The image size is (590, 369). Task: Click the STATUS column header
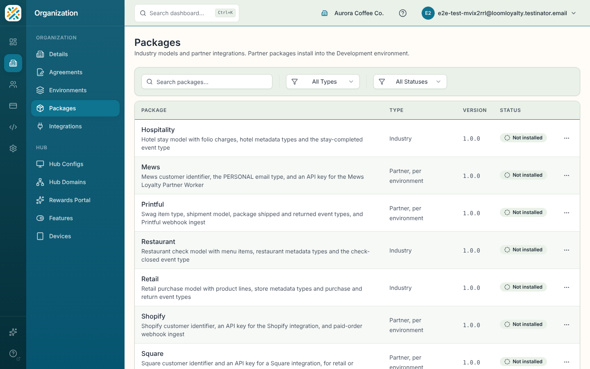[x=511, y=110]
